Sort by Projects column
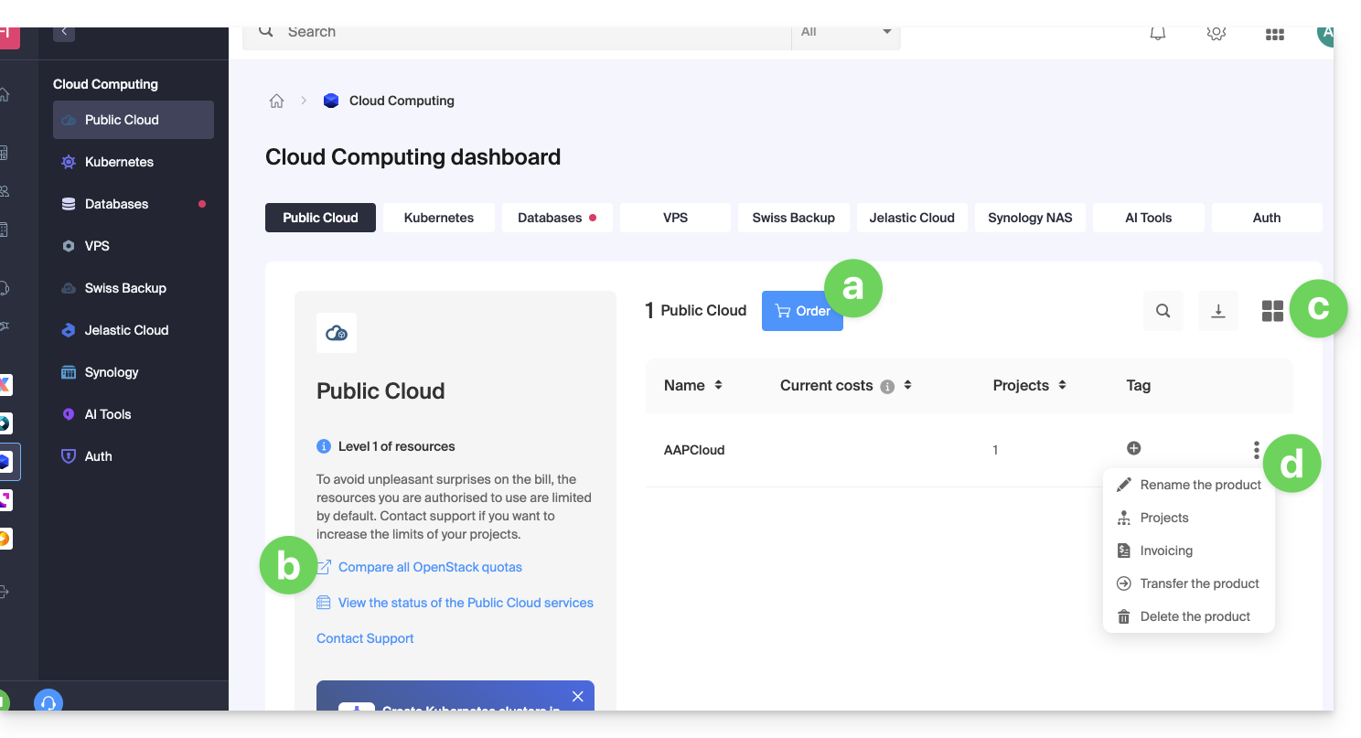 (1062, 385)
